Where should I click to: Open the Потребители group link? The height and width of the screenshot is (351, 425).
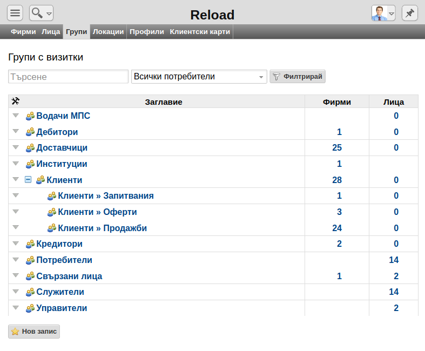click(64, 260)
